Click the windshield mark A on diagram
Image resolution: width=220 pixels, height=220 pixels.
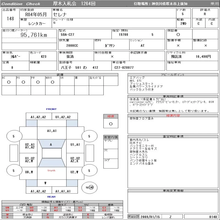pyautogui.click(x=51, y=145)
